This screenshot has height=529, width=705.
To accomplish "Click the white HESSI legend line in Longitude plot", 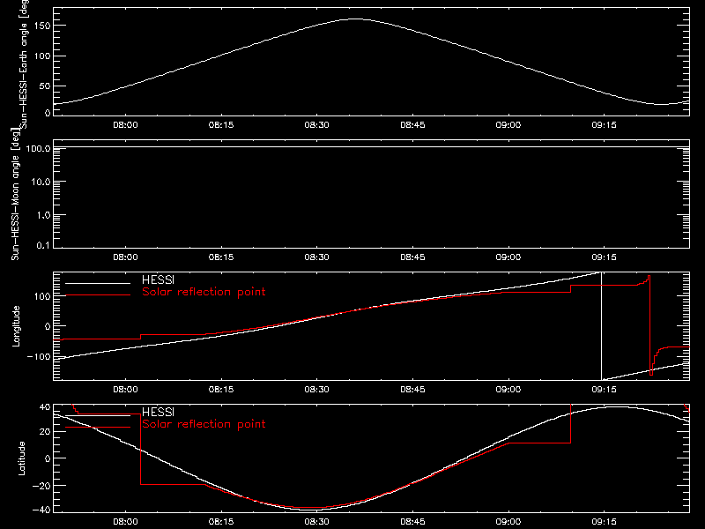I will 98,283.
